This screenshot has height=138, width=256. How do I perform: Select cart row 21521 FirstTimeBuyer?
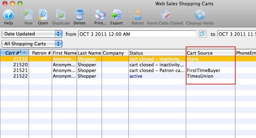[x=128, y=71]
